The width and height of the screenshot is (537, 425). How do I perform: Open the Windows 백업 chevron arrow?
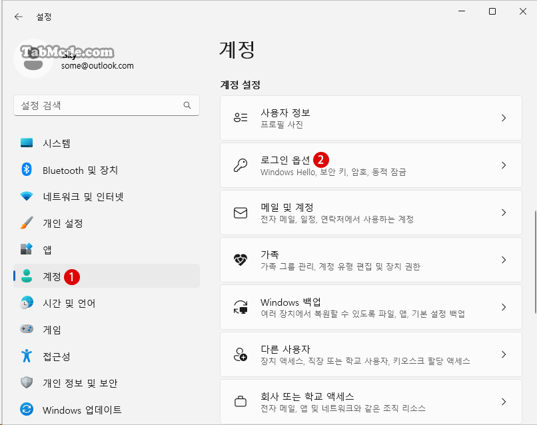504,307
